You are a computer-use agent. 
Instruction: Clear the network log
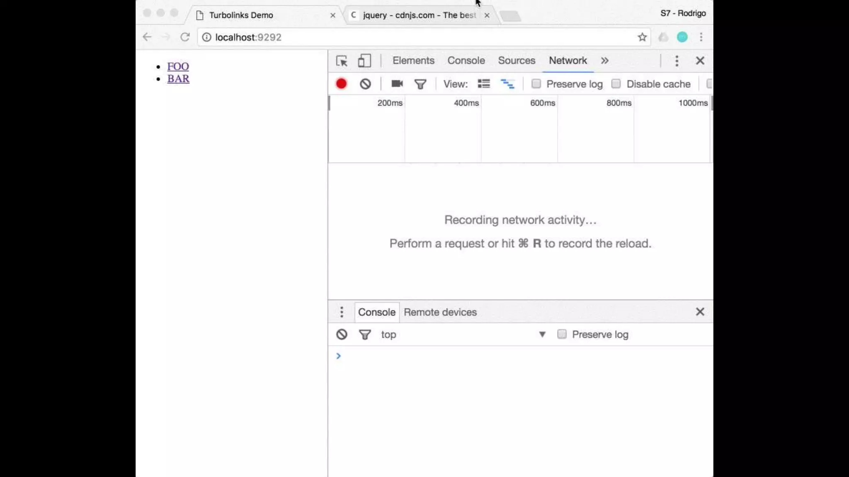click(365, 84)
